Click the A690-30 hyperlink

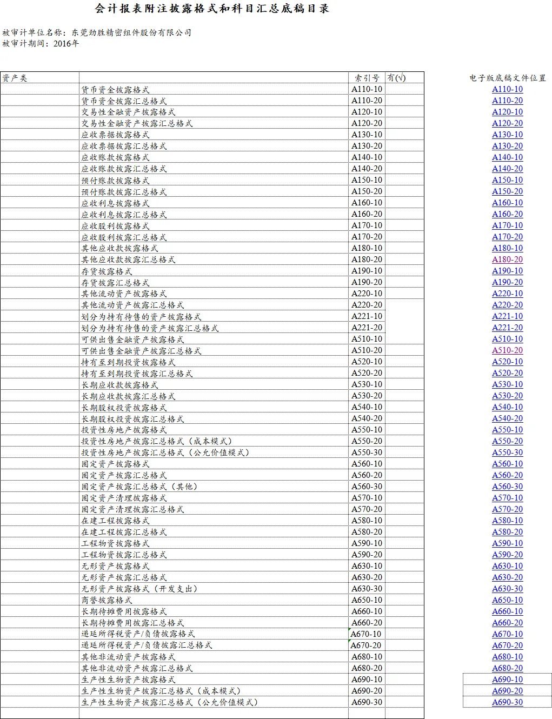coord(507,702)
